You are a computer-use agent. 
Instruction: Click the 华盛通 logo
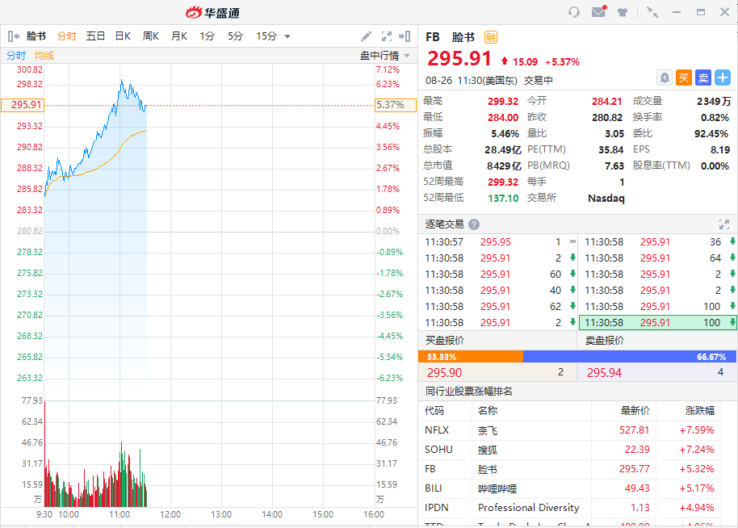point(212,12)
